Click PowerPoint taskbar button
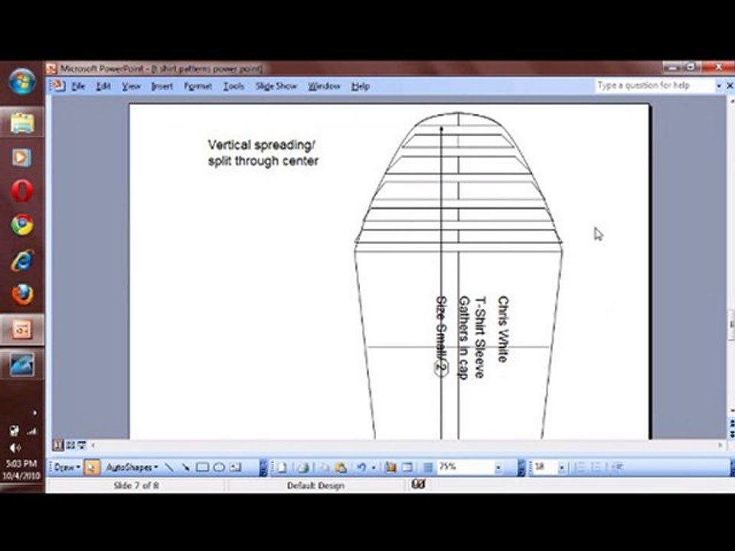 [x=22, y=329]
